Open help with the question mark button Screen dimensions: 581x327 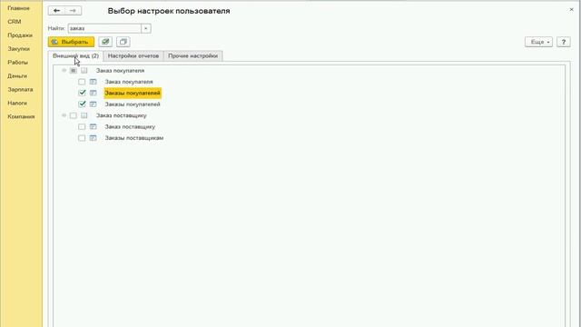[x=564, y=42]
